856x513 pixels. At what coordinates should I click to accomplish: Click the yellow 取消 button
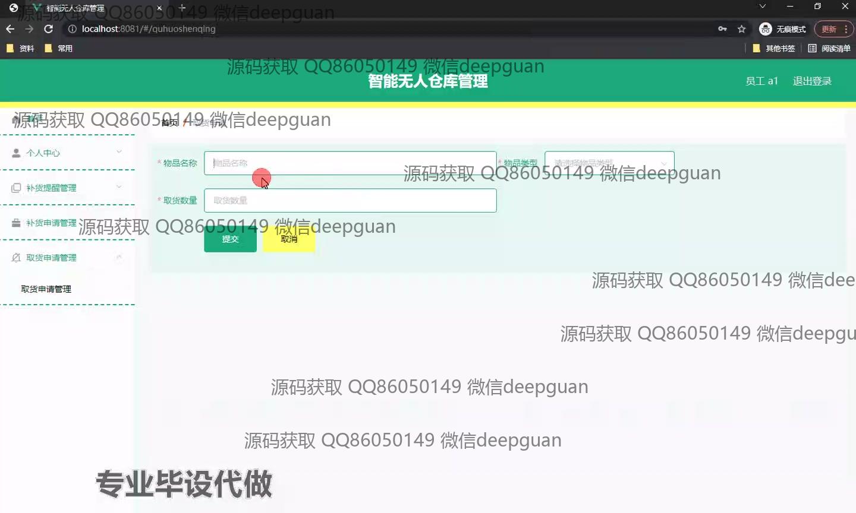pos(289,239)
